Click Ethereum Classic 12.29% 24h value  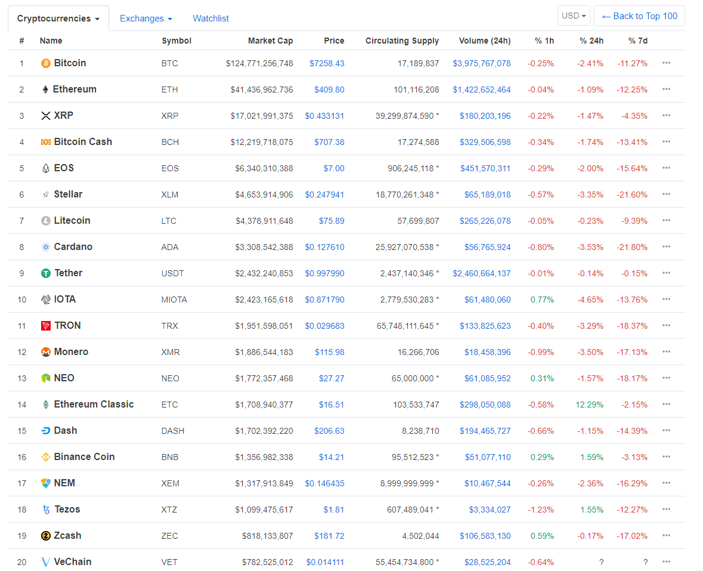(589, 405)
